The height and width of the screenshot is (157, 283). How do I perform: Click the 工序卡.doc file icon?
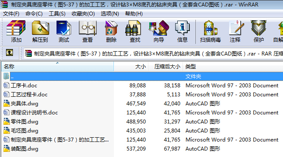pyautogui.click(x=6, y=85)
